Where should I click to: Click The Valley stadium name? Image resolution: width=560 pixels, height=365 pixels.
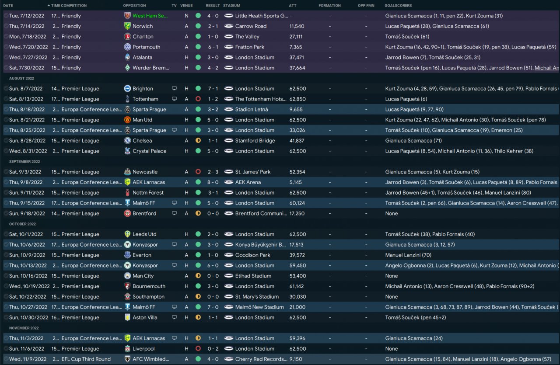click(247, 37)
